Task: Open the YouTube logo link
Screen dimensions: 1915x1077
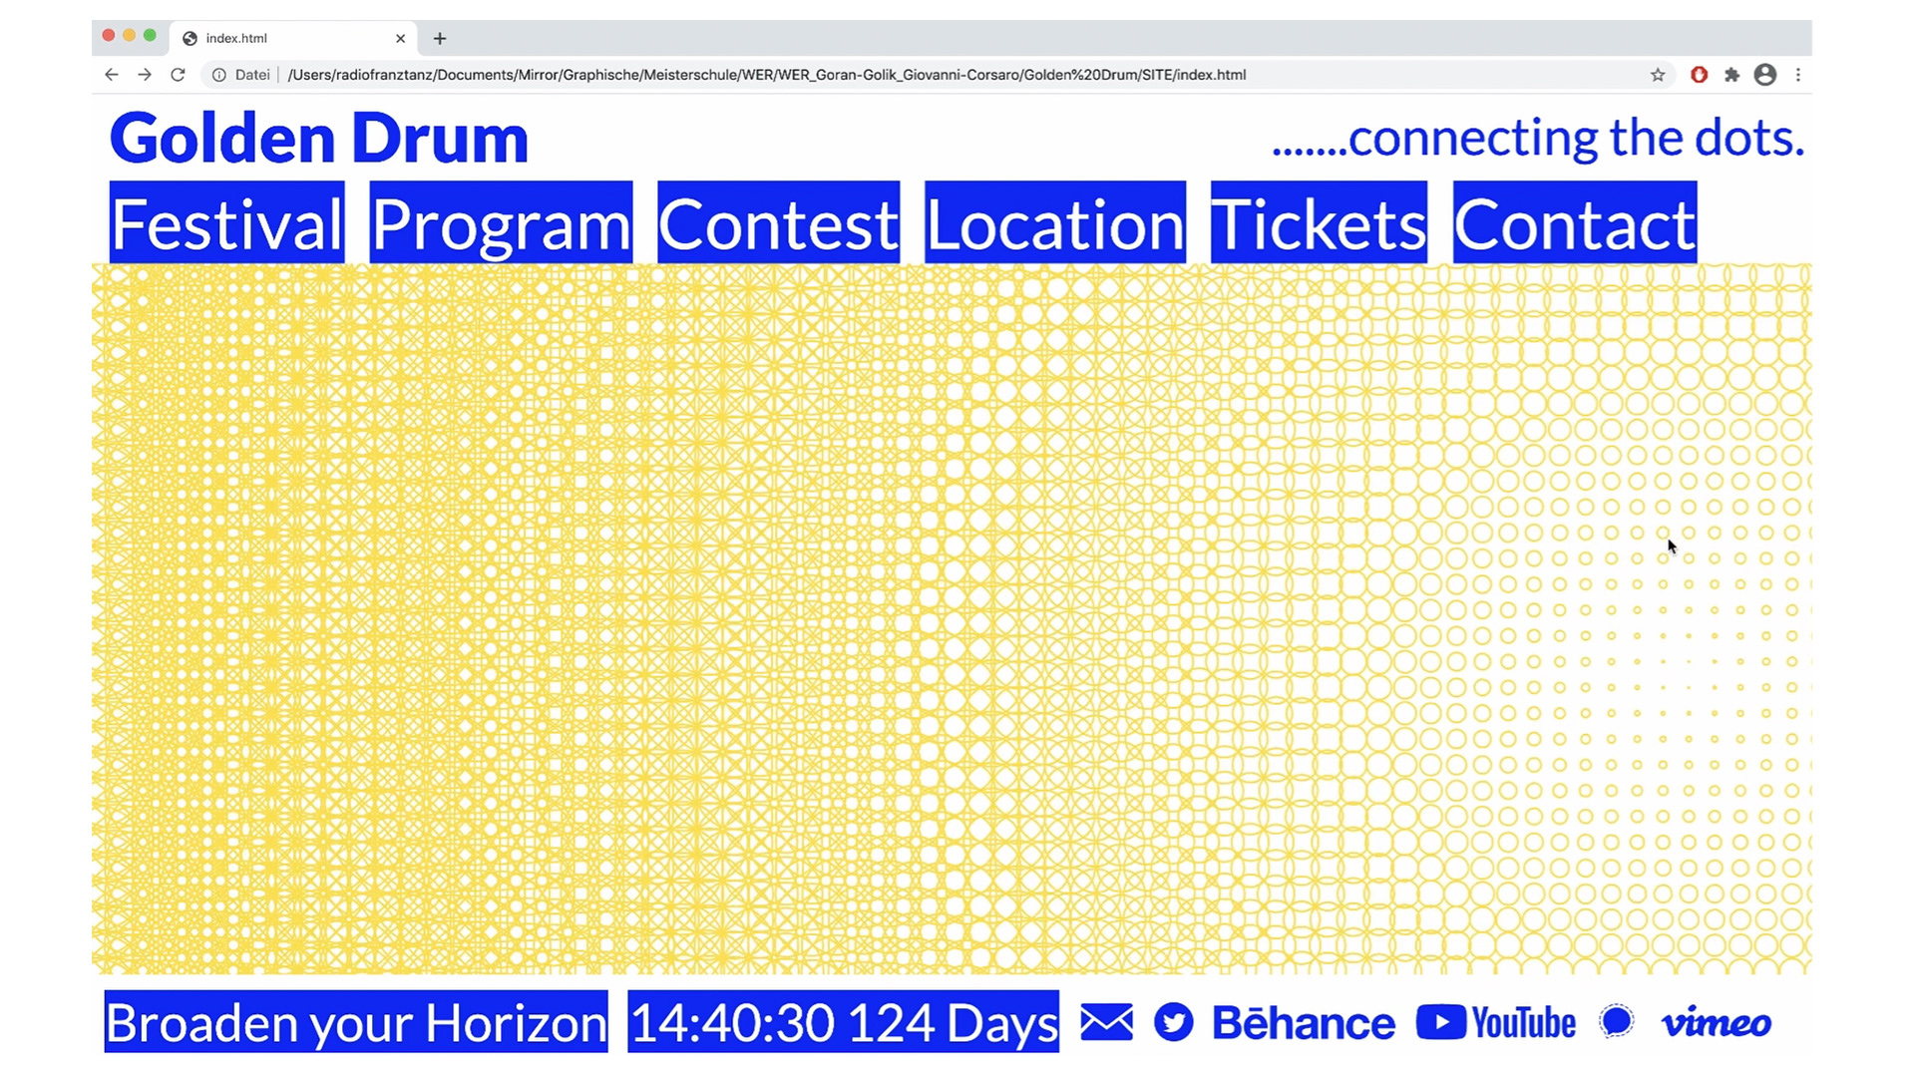Action: [x=1496, y=1023]
